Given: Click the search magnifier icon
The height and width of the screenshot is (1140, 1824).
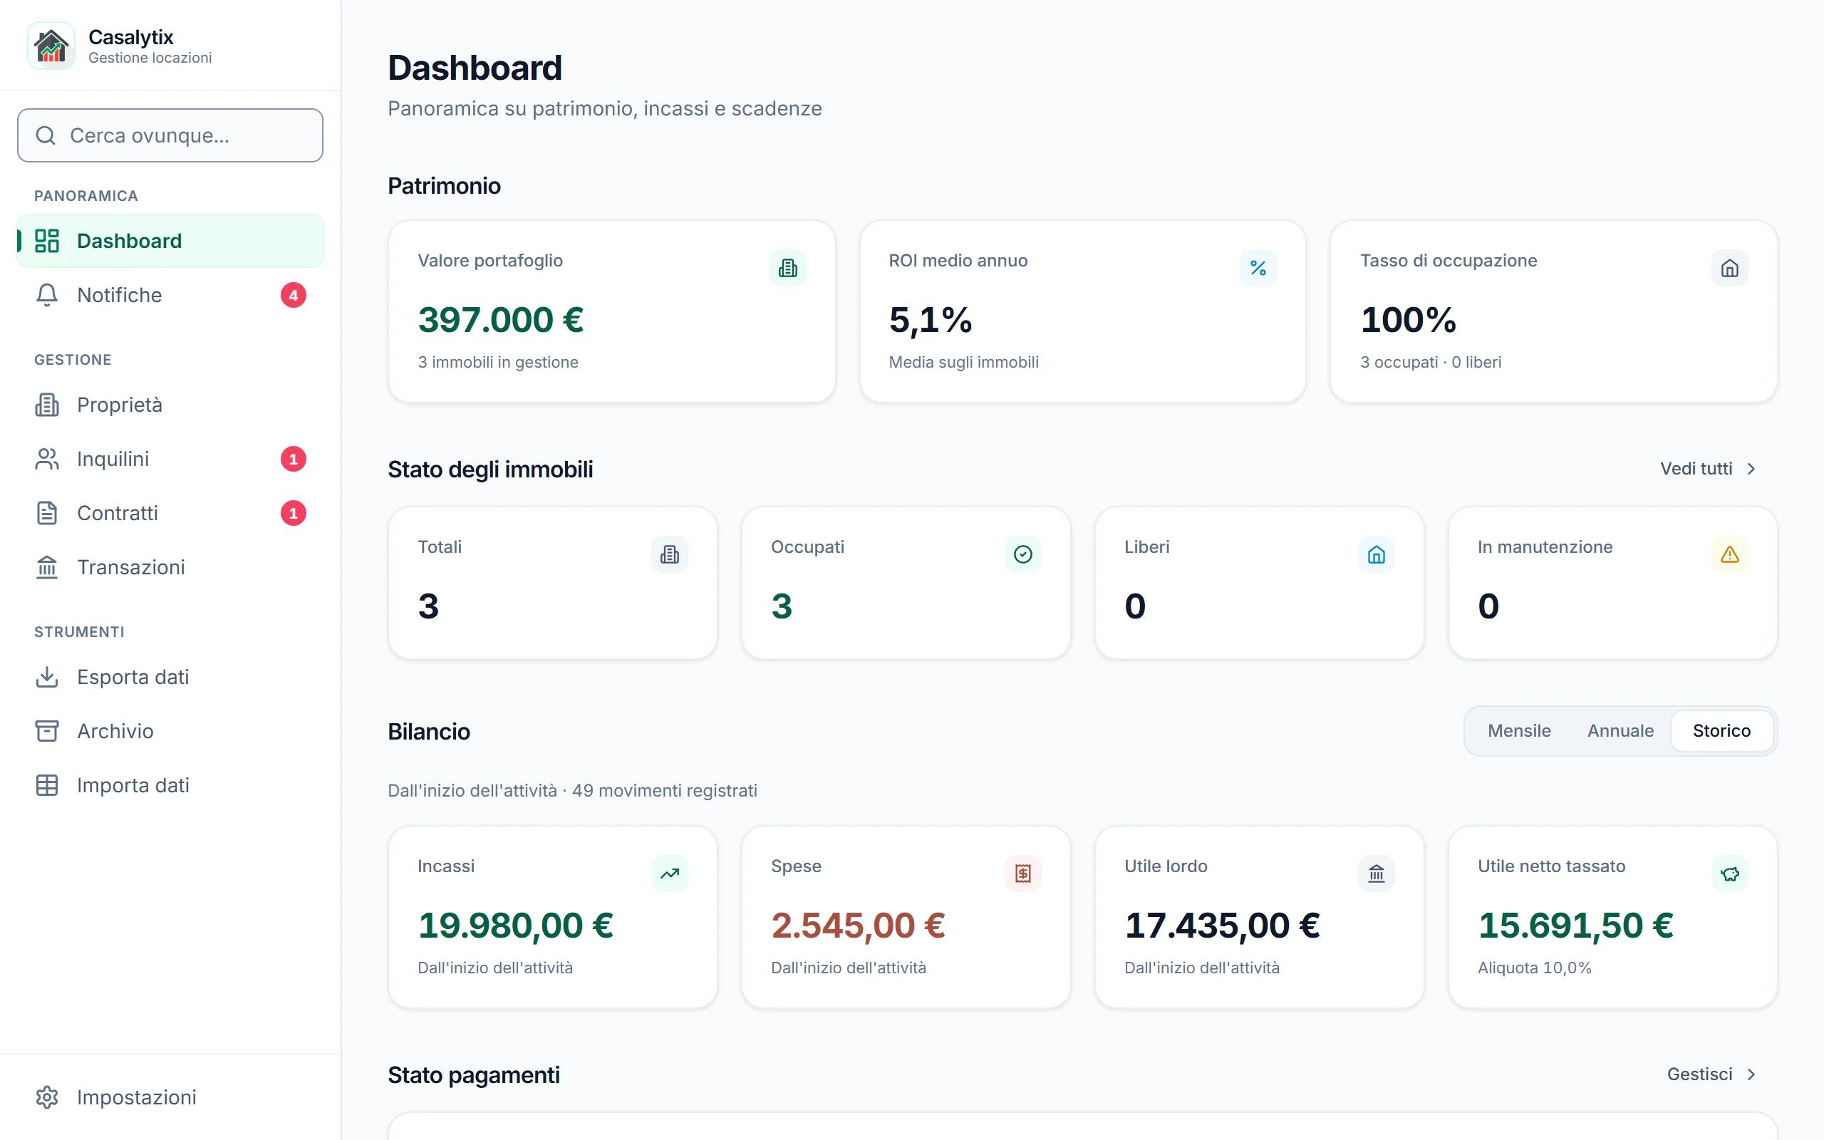Looking at the screenshot, I should [x=46, y=135].
